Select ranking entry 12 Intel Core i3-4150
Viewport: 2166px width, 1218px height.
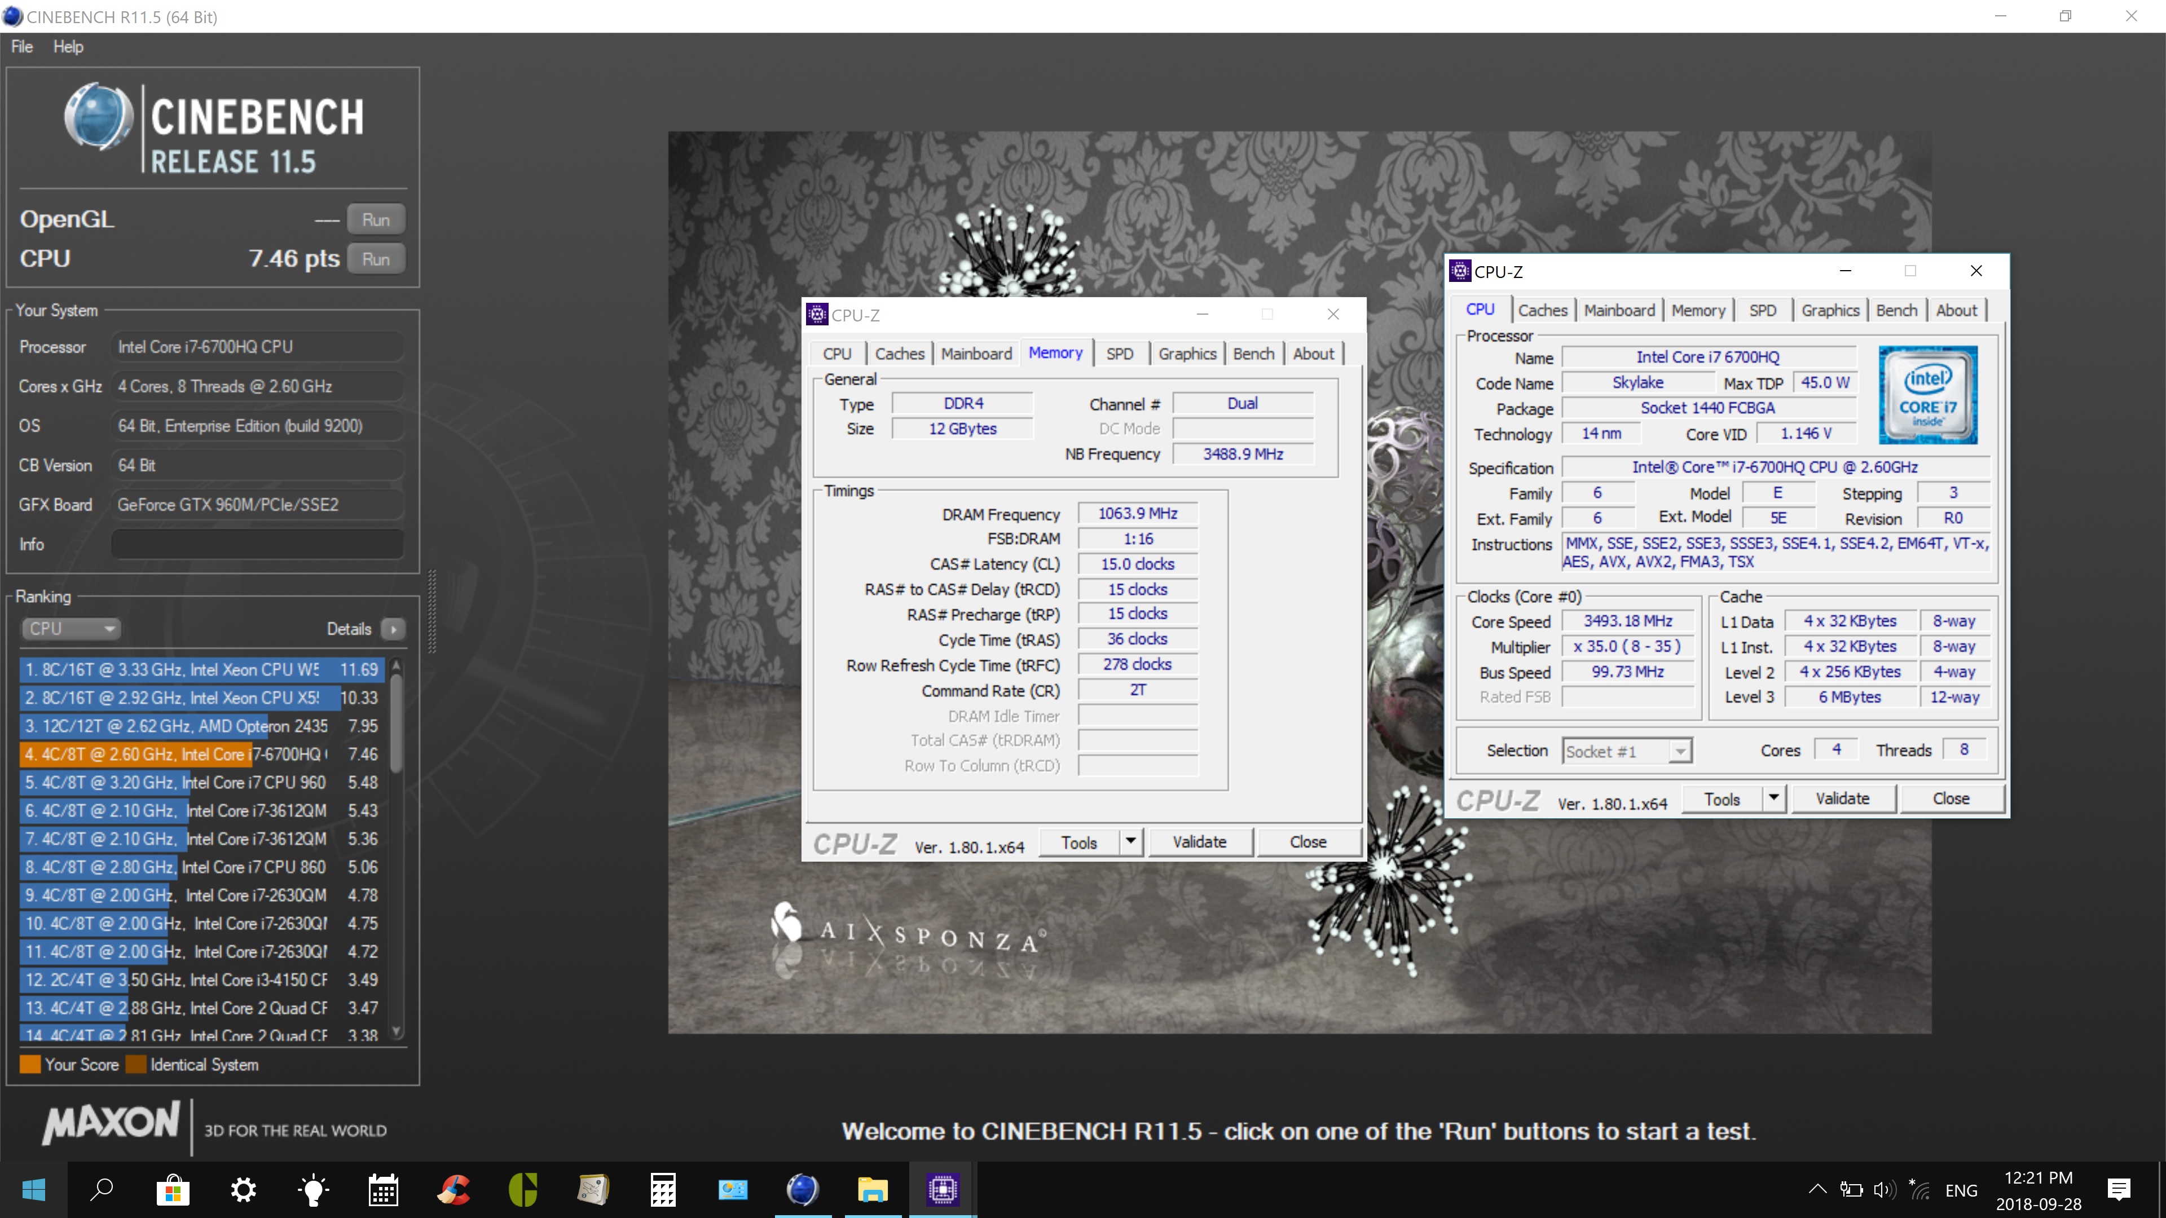click(x=202, y=979)
